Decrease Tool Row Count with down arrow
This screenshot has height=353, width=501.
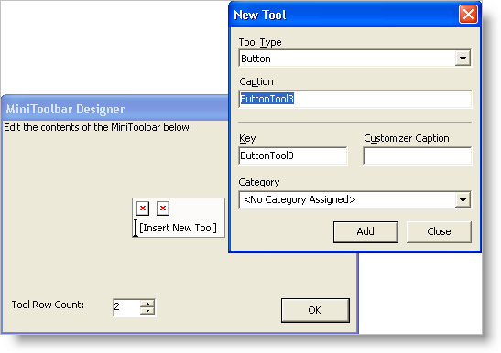coord(147,311)
